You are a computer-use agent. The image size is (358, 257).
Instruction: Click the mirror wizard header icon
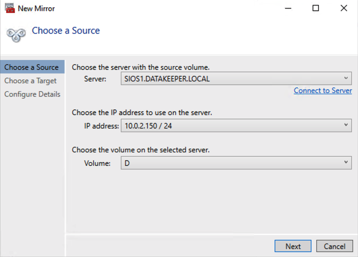pos(16,35)
